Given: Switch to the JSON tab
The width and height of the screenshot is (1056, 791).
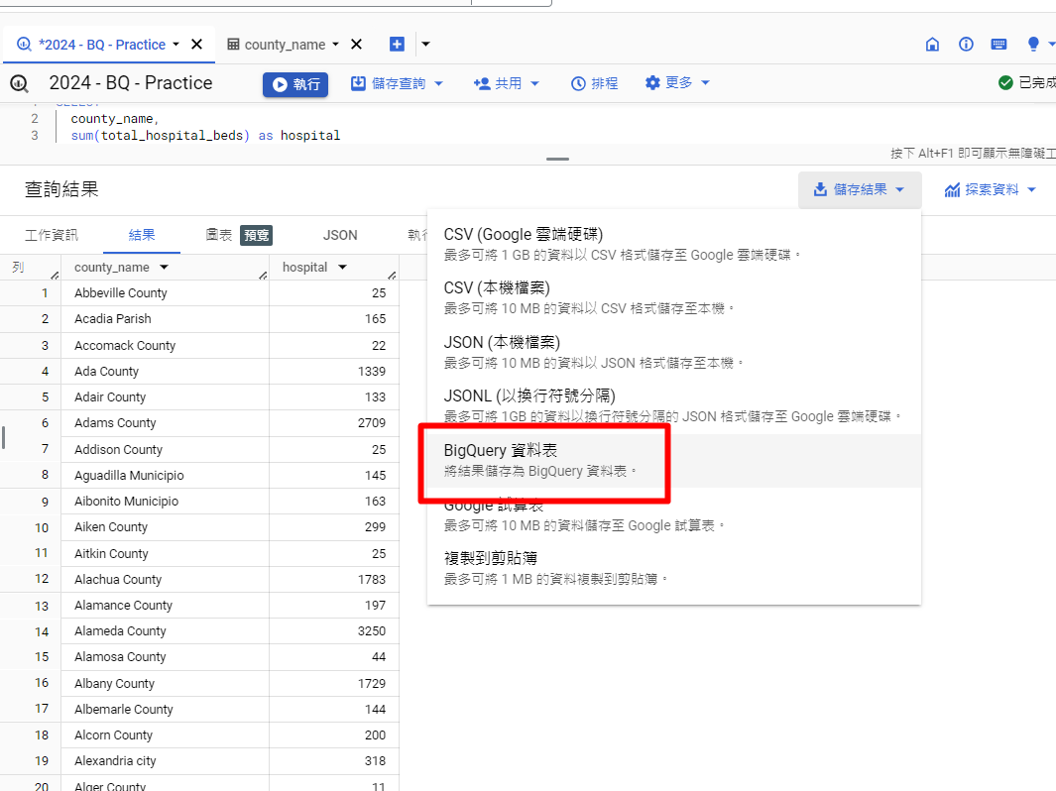Looking at the screenshot, I should [340, 235].
